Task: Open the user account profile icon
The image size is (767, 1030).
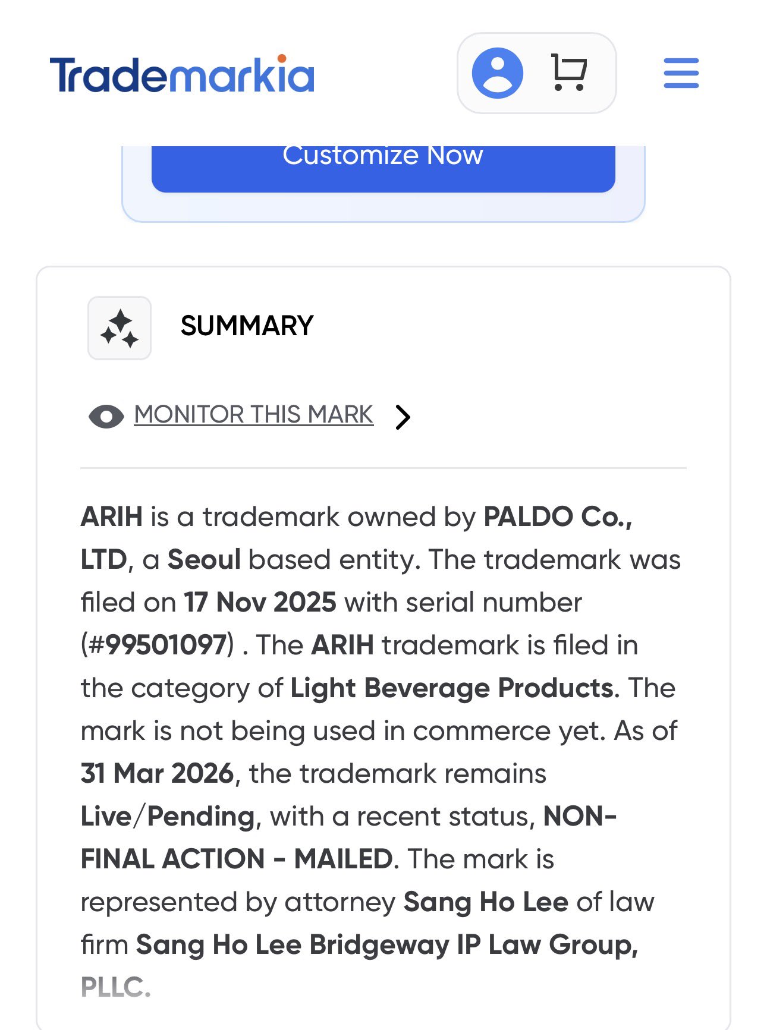Action: (497, 73)
